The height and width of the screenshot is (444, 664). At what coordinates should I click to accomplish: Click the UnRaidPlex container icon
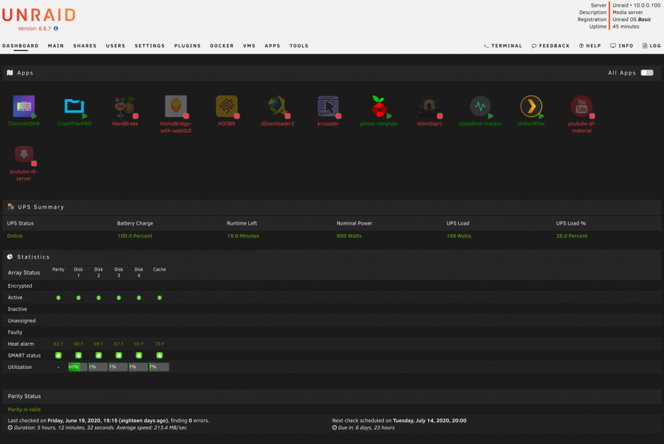tap(531, 106)
